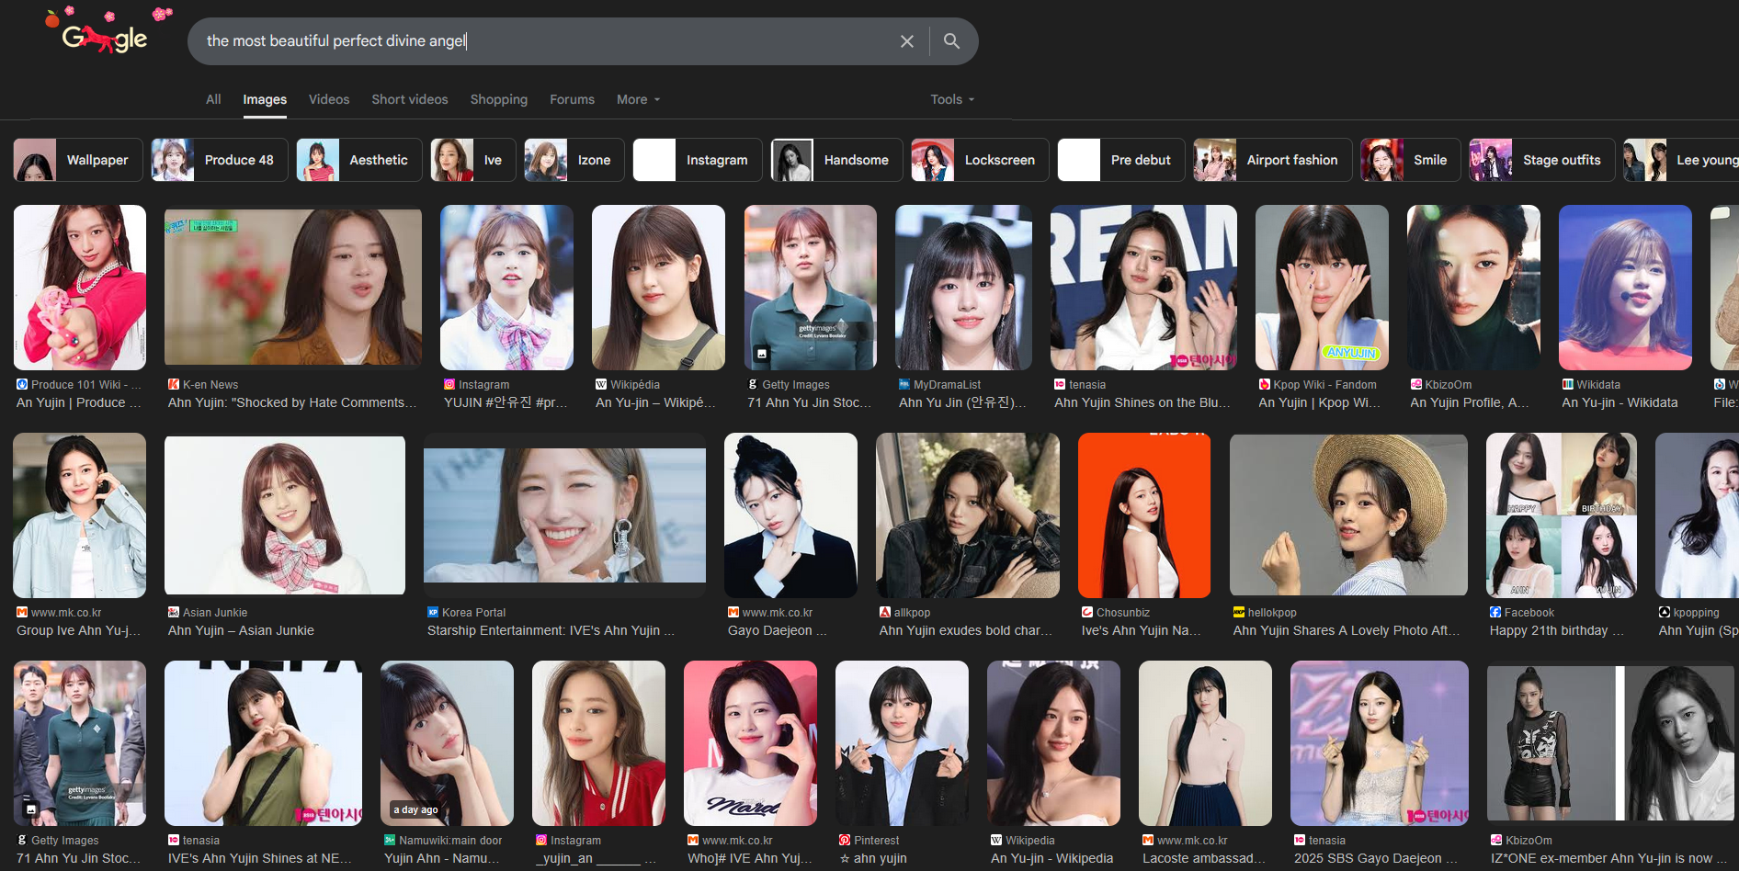Click the KbizoOm favicon above 'An Yujin Profile'
Image resolution: width=1739 pixels, height=871 pixels.
(x=1416, y=384)
